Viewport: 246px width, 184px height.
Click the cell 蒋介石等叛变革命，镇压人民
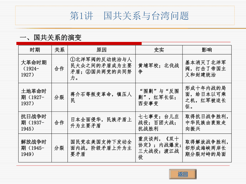point(102,97)
